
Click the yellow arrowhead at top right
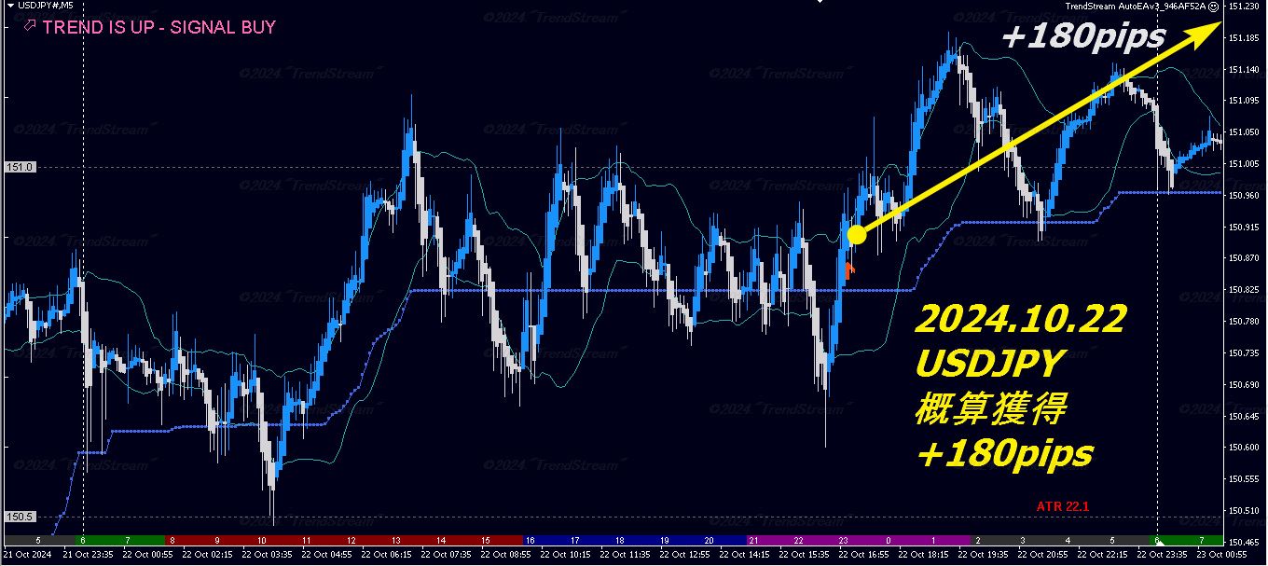(x=1209, y=30)
